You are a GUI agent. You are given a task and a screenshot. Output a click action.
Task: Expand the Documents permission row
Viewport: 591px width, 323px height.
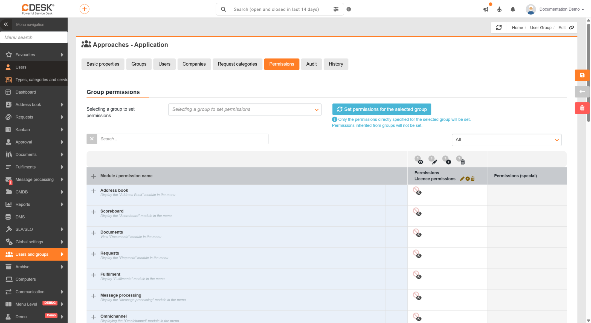tap(94, 233)
